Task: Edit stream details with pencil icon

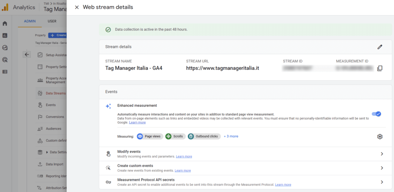Action: pyautogui.click(x=380, y=47)
